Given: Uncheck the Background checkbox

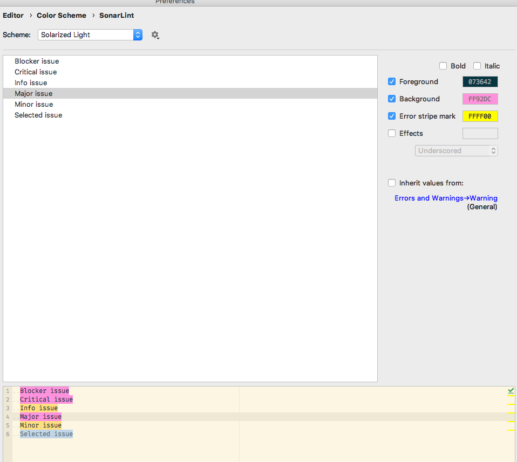Looking at the screenshot, I should click(x=392, y=99).
